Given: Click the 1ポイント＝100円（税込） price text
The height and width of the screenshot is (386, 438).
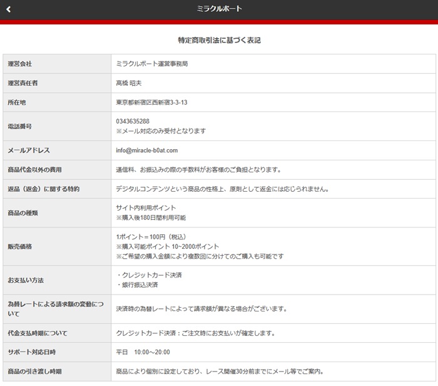Looking at the screenshot, I should click(x=155, y=237).
